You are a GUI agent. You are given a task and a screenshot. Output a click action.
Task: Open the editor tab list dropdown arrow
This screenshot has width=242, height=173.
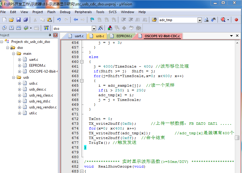click(x=231, y=36)
